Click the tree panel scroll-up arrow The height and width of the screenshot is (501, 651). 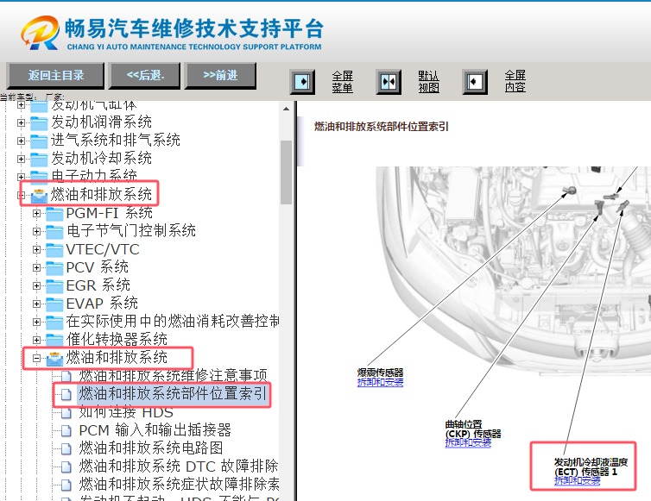[x=286, y=109]
